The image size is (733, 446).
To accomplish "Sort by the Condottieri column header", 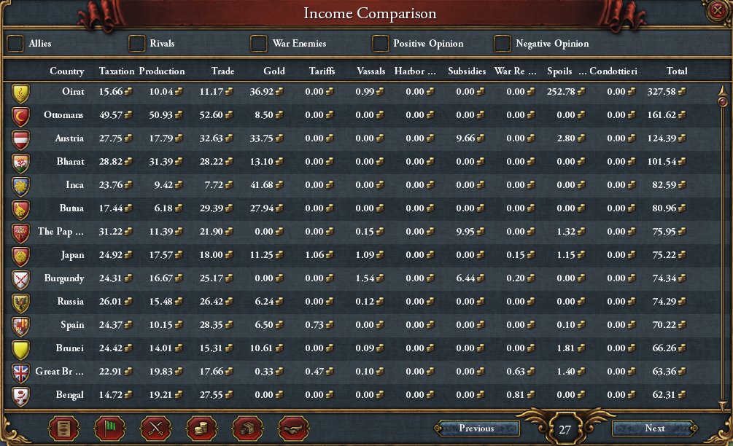I will pos(613,71).
